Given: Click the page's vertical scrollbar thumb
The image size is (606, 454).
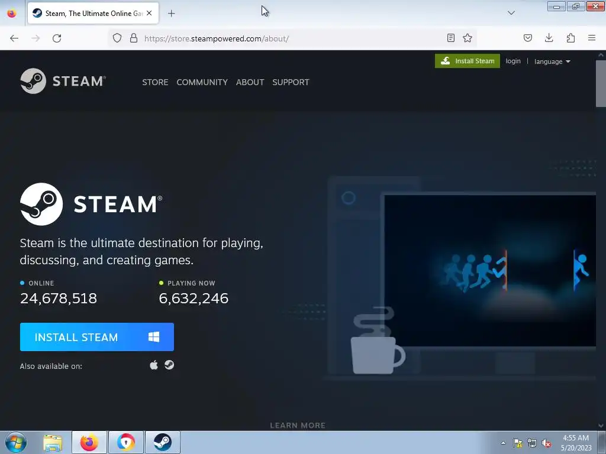Looking at the screenshot, I should coord(601,83).
